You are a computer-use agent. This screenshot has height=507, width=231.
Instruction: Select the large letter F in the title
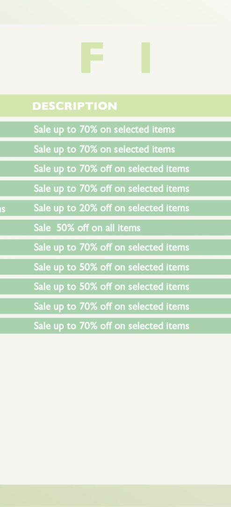pyautogui.click(x=92, y=58)
